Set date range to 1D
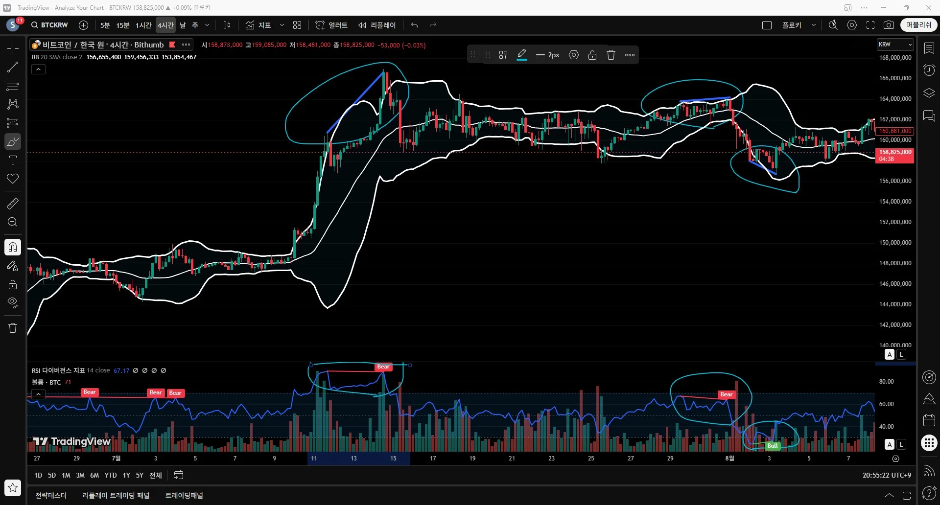940x505 pixels. point(38,475)
